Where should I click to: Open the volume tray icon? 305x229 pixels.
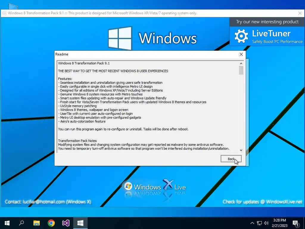click(266, 223)
